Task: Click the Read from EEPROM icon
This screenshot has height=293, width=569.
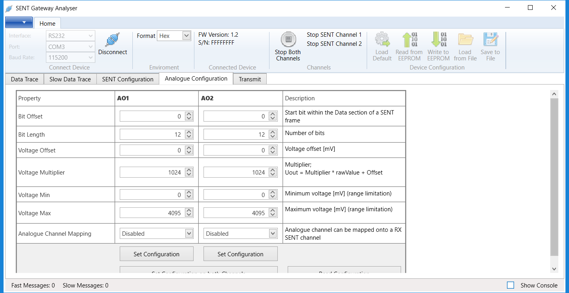Action: 409,40
